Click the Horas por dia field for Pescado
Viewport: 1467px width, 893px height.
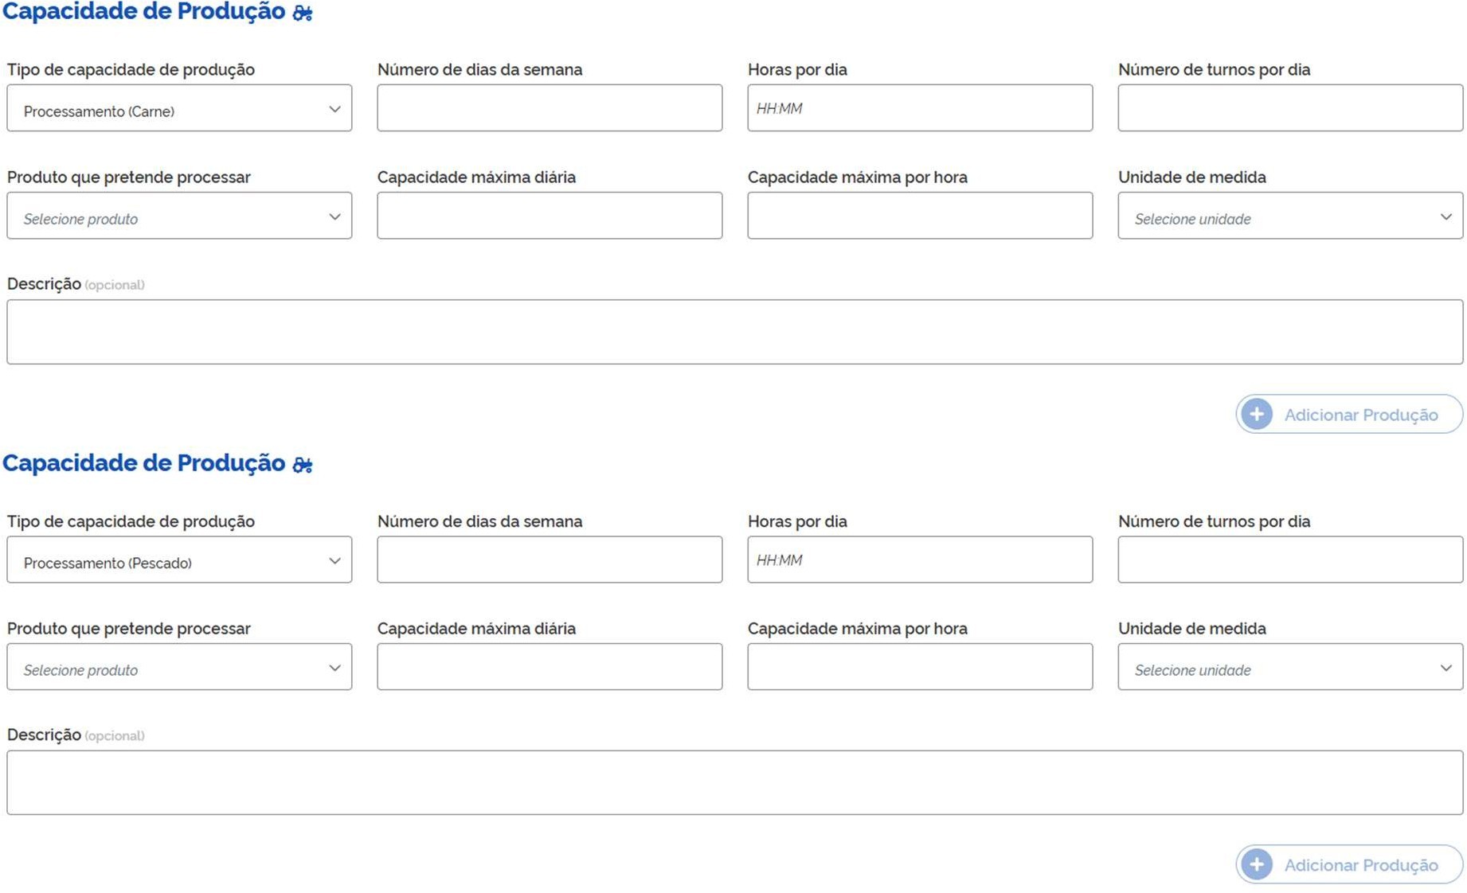[x=920, y=560]
